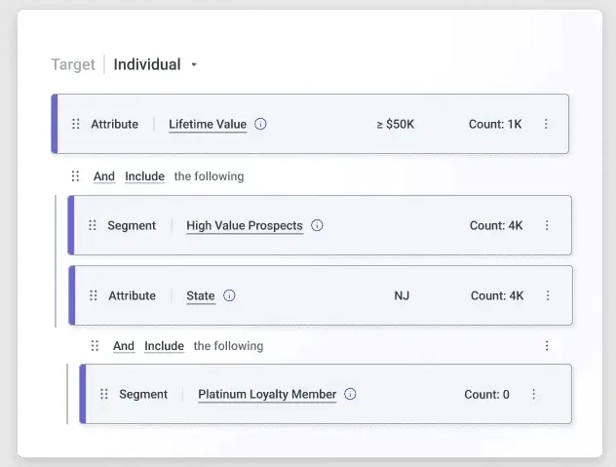Open High Value Prospects kebab menu
616x467 pixels.
tap(547, 225)
